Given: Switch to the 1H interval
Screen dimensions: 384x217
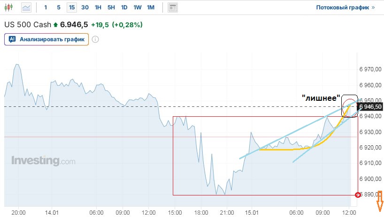Looking at the screenshot, I should pos(98,7).
